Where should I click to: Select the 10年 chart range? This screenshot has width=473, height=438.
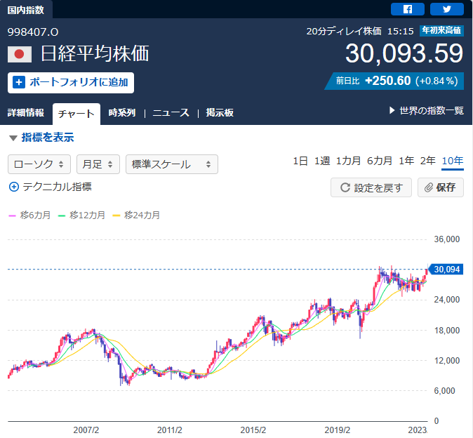[x=453, y=161]
